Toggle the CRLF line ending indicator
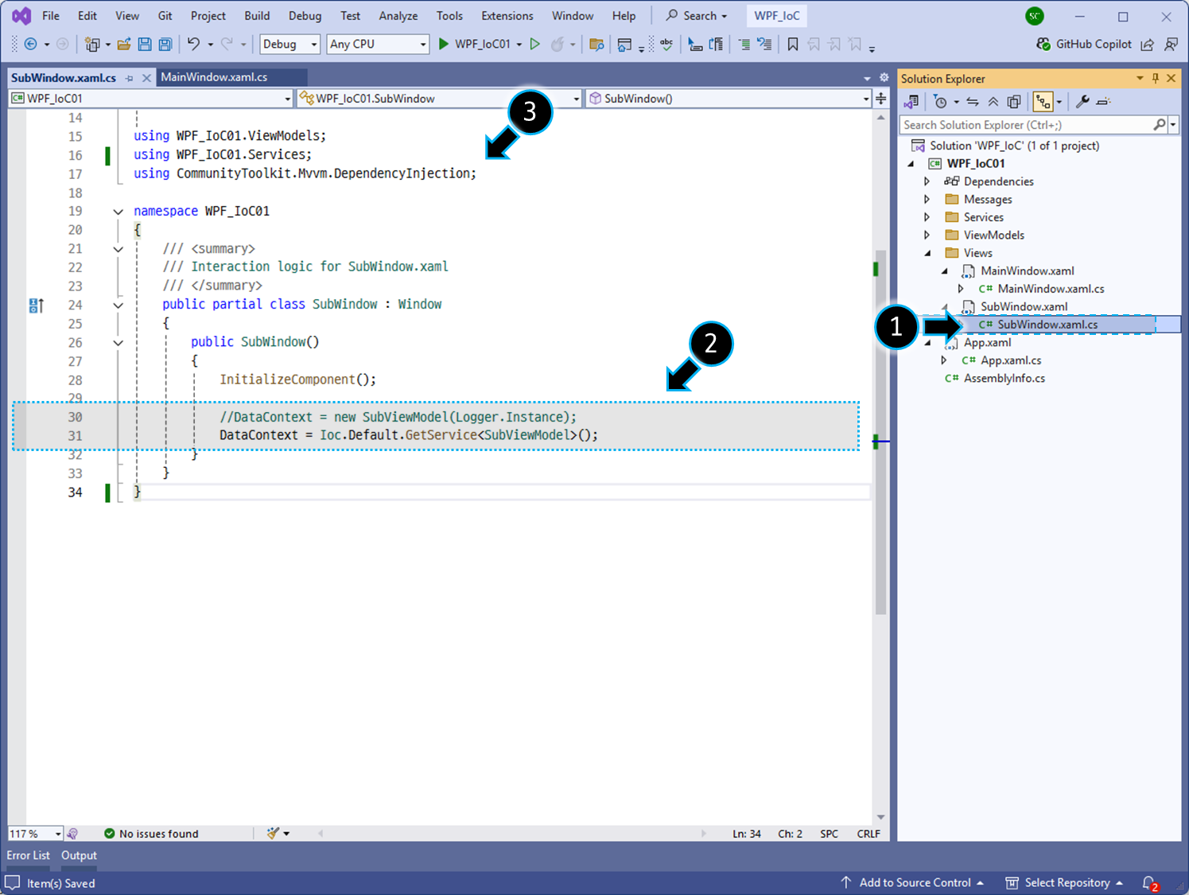This screenshot has height=895, width=1189. coord(868,834)
